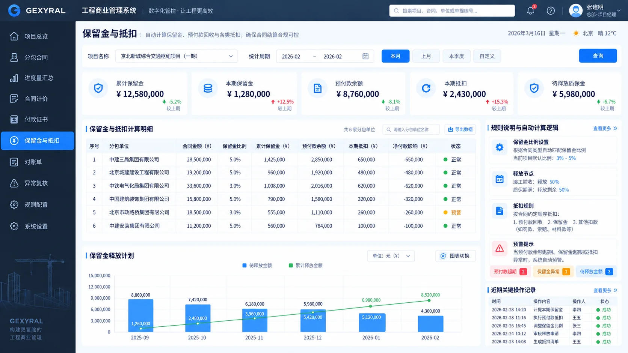
Task: Click the 预付款余额 document icon
Action: coord(317,88)
